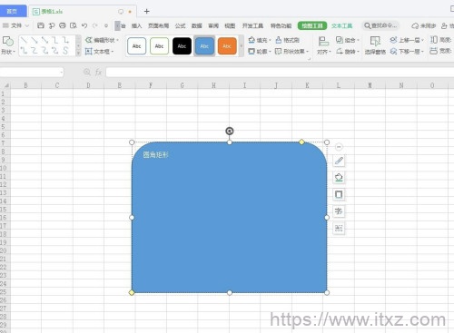454x333 pixels.
Task: Click the pencil icon beside the shape
Action: tap(339, 161)
